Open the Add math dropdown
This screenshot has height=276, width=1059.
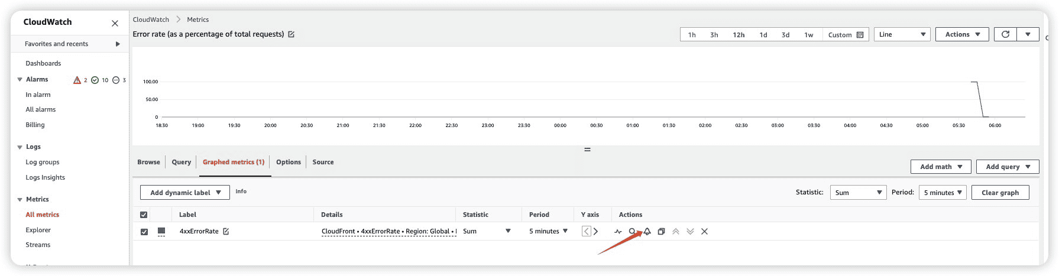(941, 167)
